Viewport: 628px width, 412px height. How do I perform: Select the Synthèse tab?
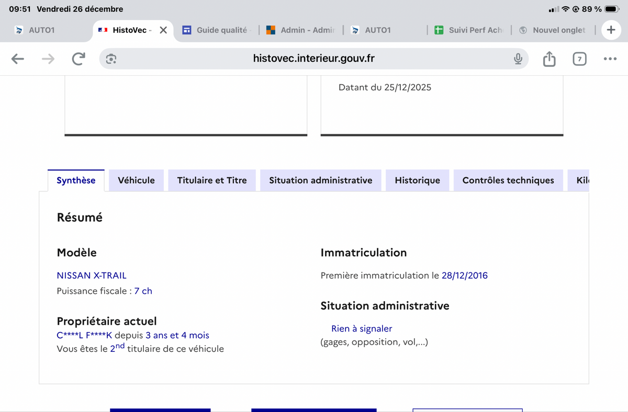[x=76, y=180]
